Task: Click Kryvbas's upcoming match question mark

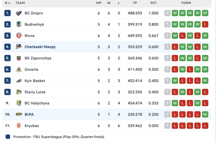Action: coord(167,126)
